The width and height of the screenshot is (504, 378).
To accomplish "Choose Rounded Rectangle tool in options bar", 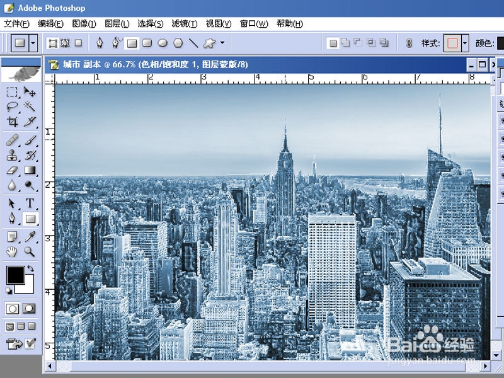I will [147, 43].
